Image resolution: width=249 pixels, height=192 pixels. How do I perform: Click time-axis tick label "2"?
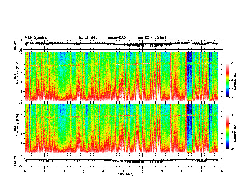click(64, 171)
